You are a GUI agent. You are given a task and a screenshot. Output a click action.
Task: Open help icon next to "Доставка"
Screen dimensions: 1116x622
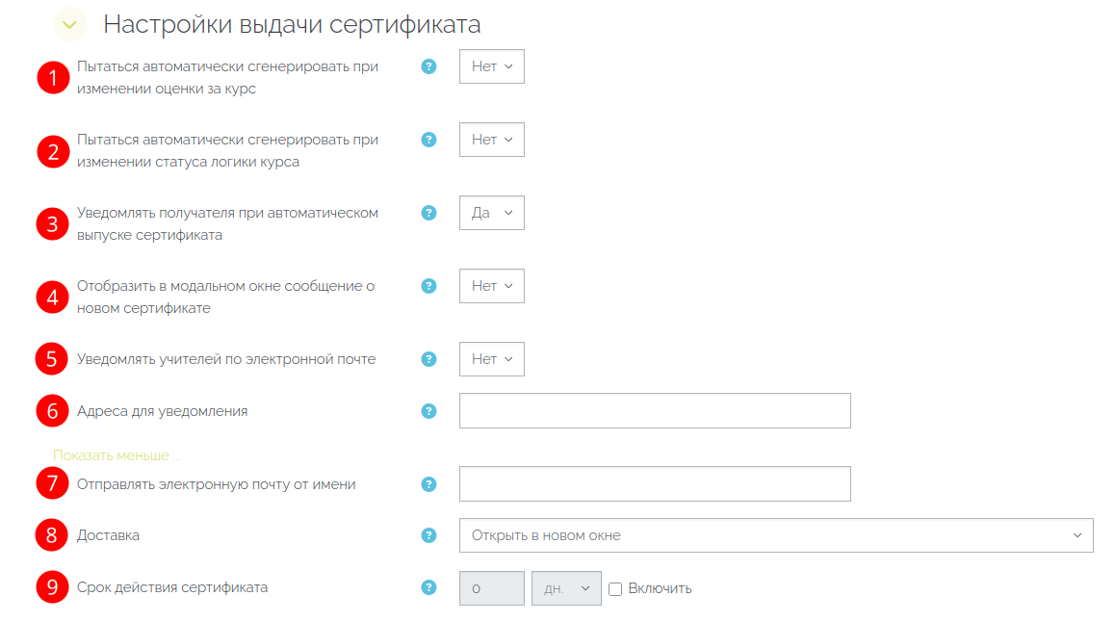pyautogui.click(x=429, y=535)
